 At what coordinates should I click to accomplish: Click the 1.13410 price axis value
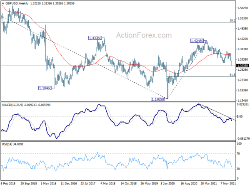click(x=242, y=101)
